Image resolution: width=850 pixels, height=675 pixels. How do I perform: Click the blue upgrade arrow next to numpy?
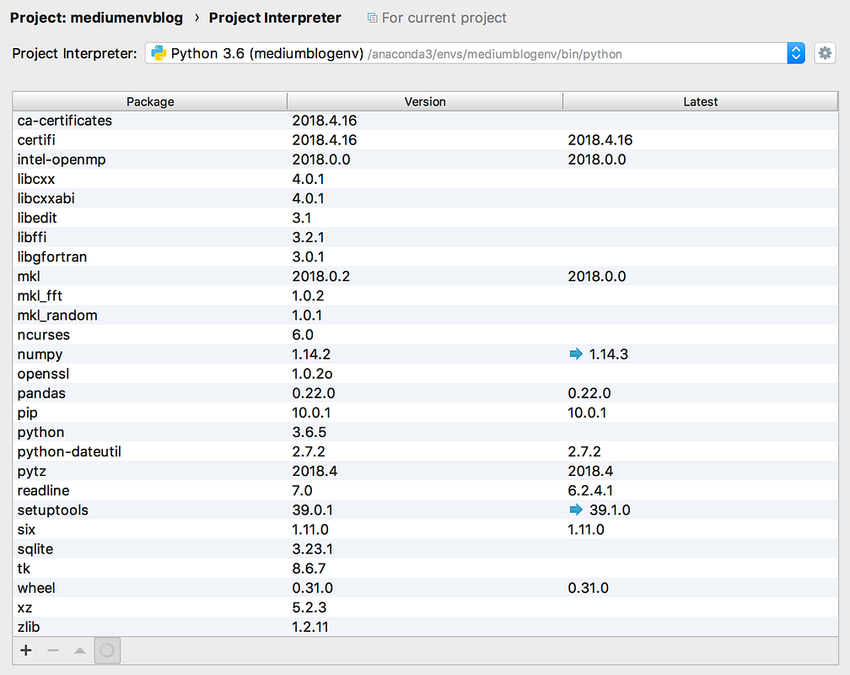pos(574,354)
